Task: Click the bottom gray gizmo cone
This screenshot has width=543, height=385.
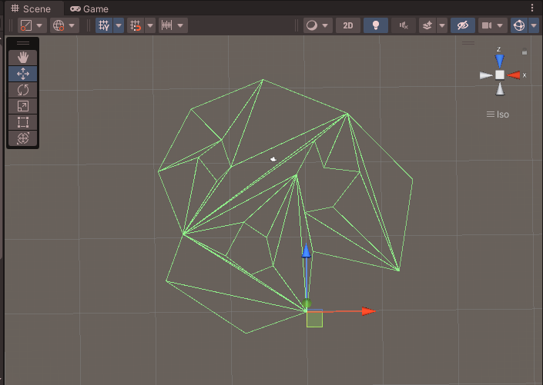Action: click(x=500, y=89)
